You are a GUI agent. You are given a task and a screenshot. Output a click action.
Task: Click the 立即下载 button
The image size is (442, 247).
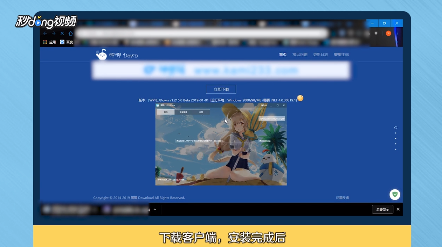point(221,89)
